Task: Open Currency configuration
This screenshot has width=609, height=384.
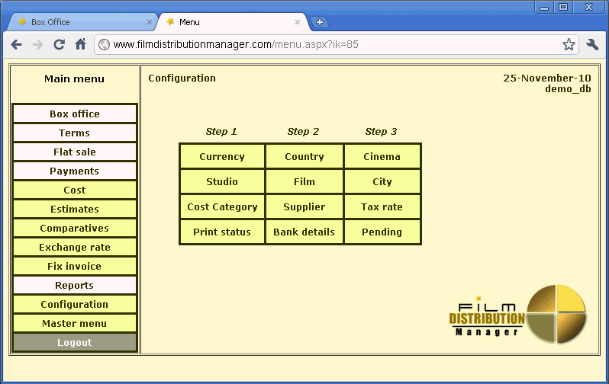Action: [x=222, y=157]
